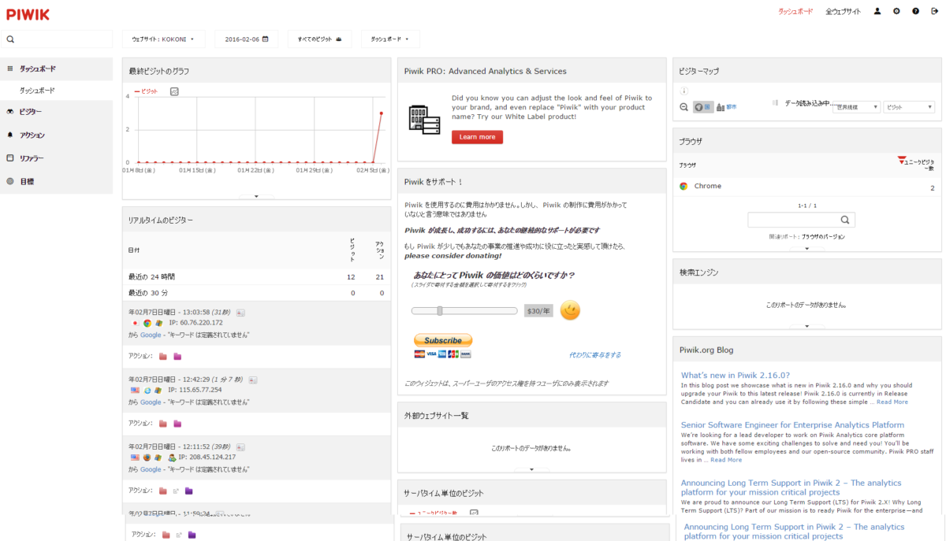This screenshot has height=541, width=946.
Task: Open the related browser version report link
Action: [823, 236]
